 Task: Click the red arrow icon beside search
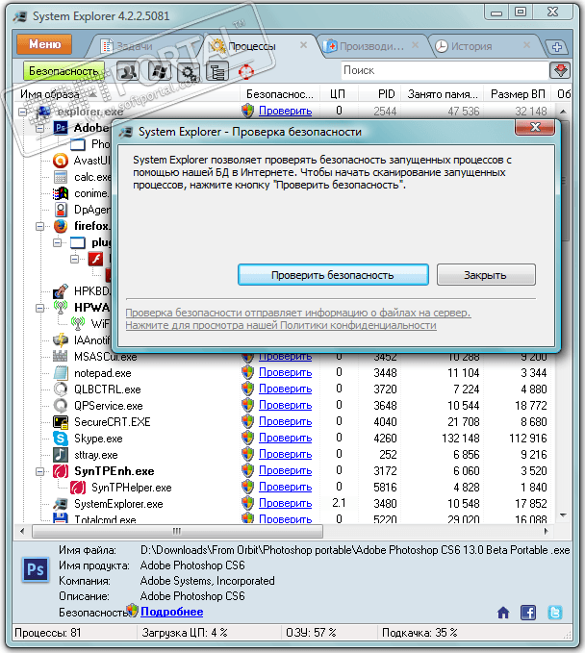point(560,70)
